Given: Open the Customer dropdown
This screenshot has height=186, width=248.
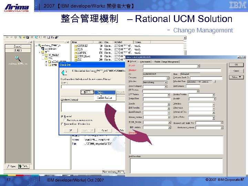Looking at the screenshot, I should point(168,78).
